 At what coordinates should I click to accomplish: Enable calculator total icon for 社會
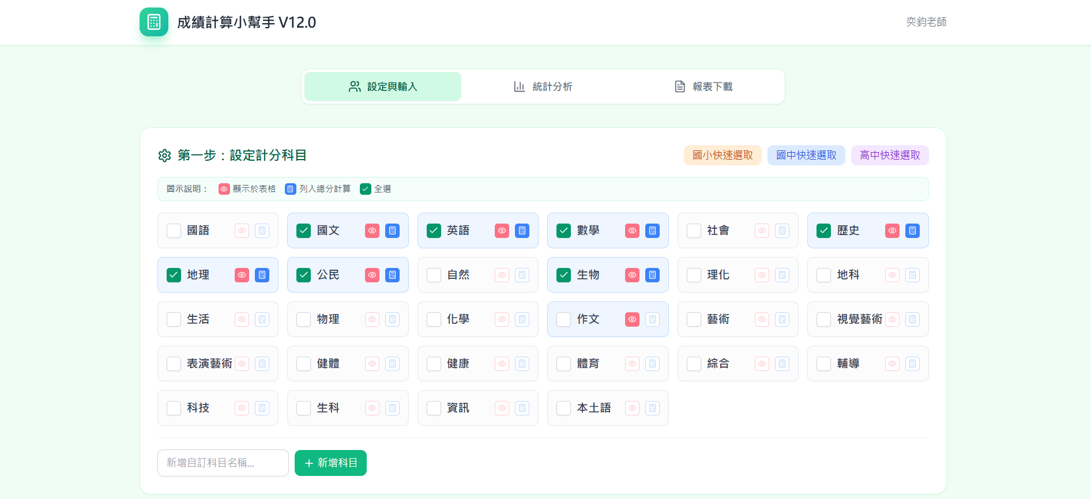[x=782, y=230]
